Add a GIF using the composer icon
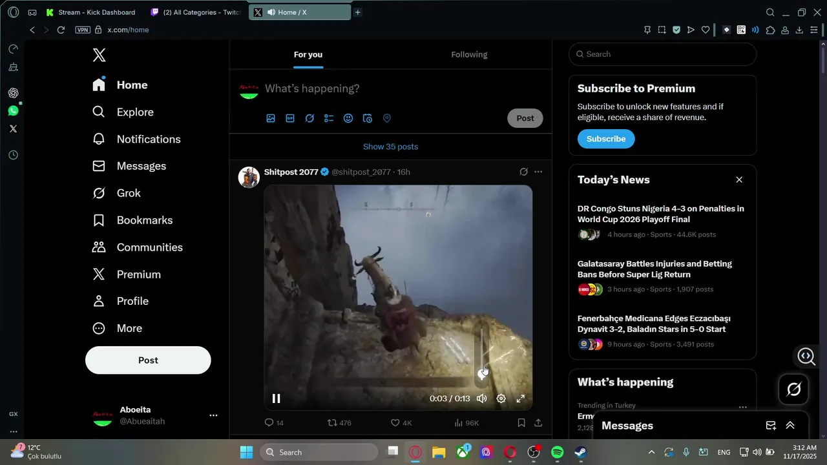This screenshot has width=827, height=465. pyautogui.click(x=290, y=118)
